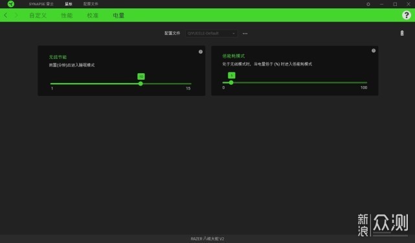Open settings gear icon in title bar

(368, 4)
